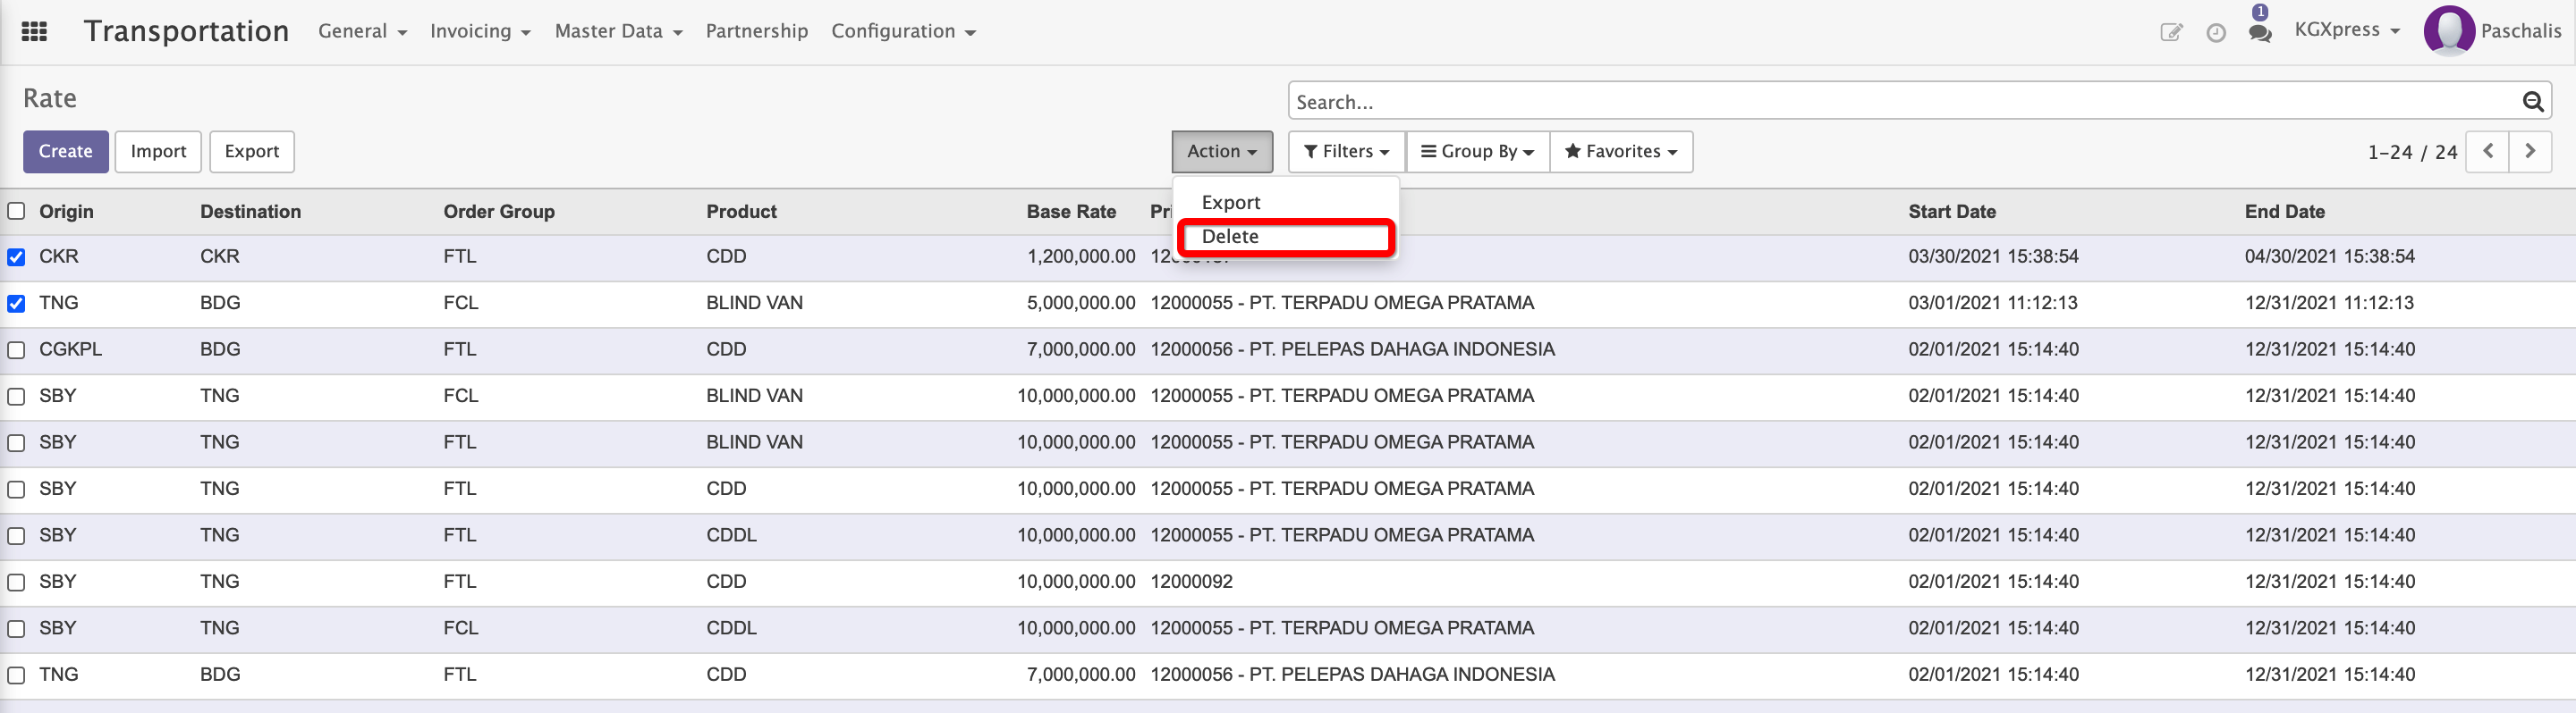Expand the Master Data menu
2576x713 pixels.
pyautogui.click(x=618, y=32)
